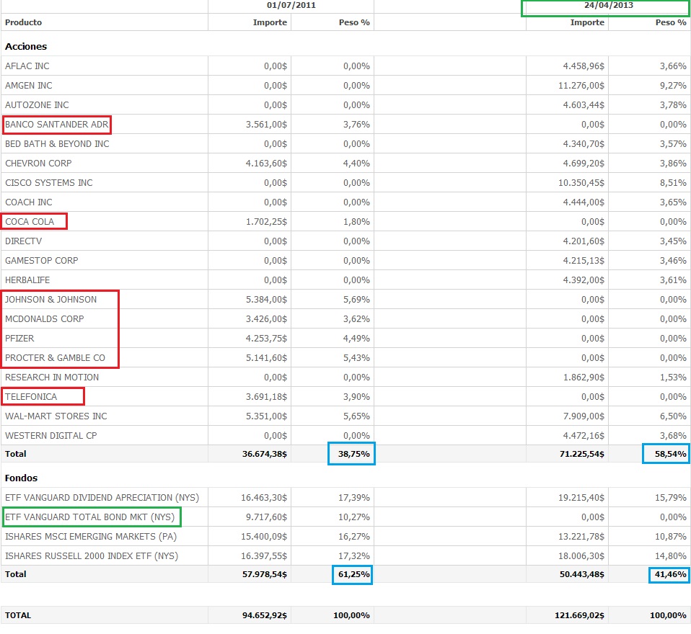Select the 11.276,00$ Amgen amount
This screenshot has width=691, height=634.
point(581,86)
